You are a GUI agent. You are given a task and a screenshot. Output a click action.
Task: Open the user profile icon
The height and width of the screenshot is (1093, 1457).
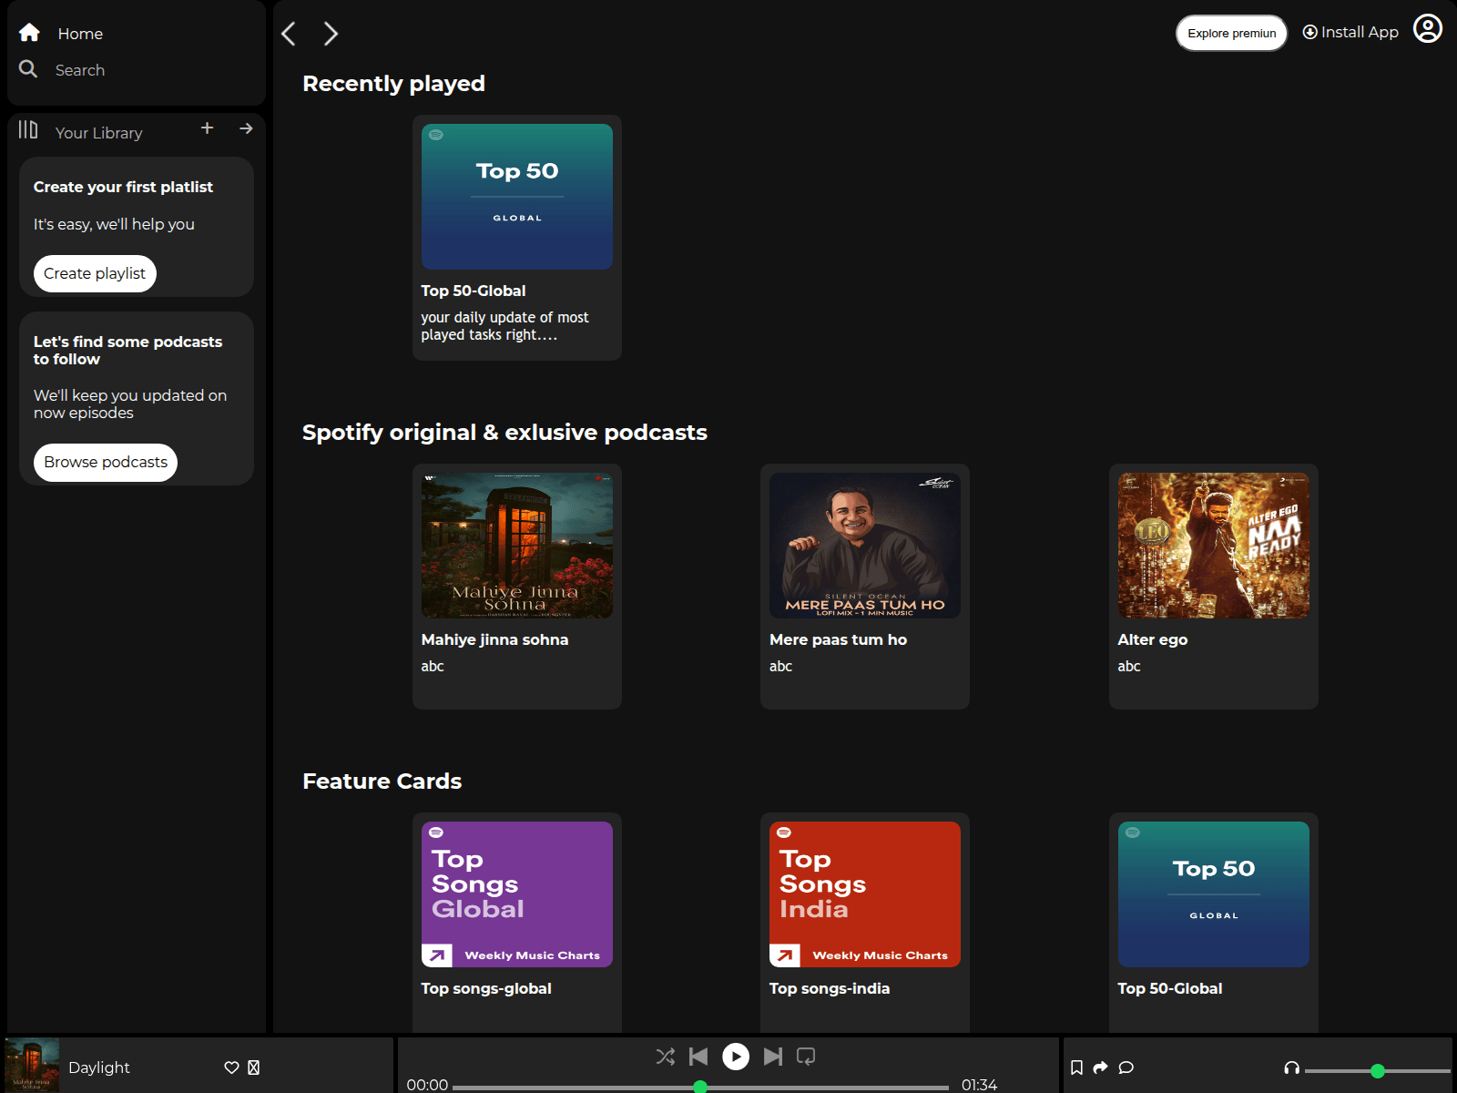[1428, 29]
